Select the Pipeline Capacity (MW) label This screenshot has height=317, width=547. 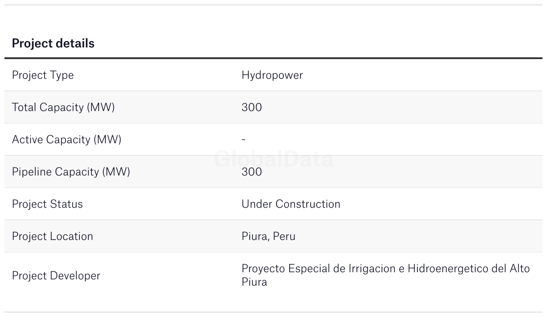click(x=71, y=172)
